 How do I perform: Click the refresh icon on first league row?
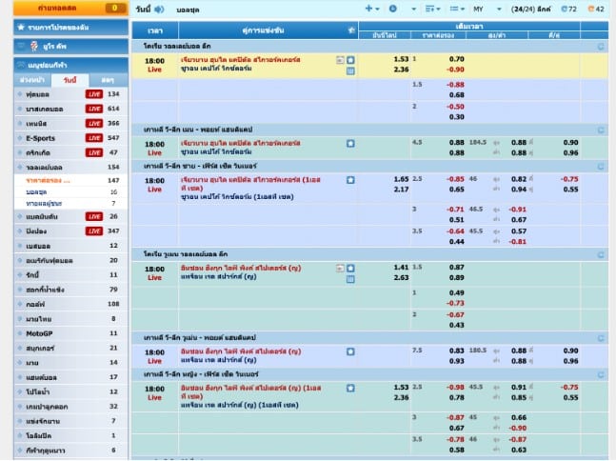click(x=600, y=45)
